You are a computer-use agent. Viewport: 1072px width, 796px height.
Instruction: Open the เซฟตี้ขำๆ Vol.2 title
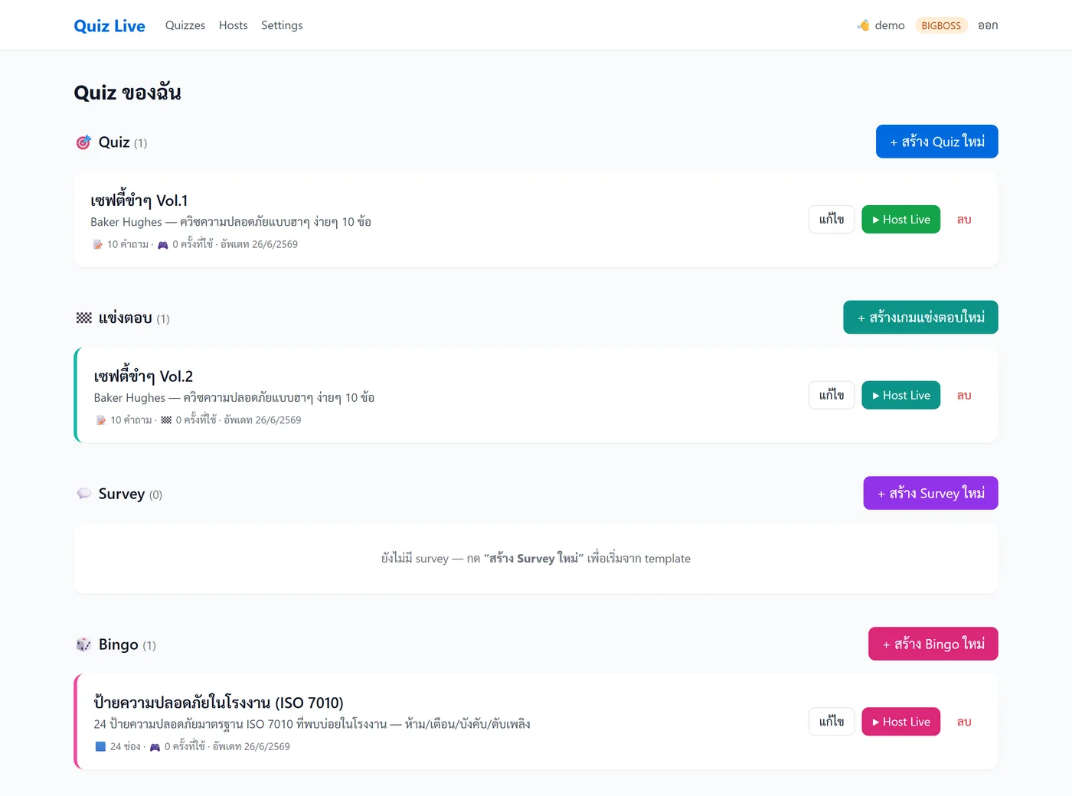click(x=143, y=377)
